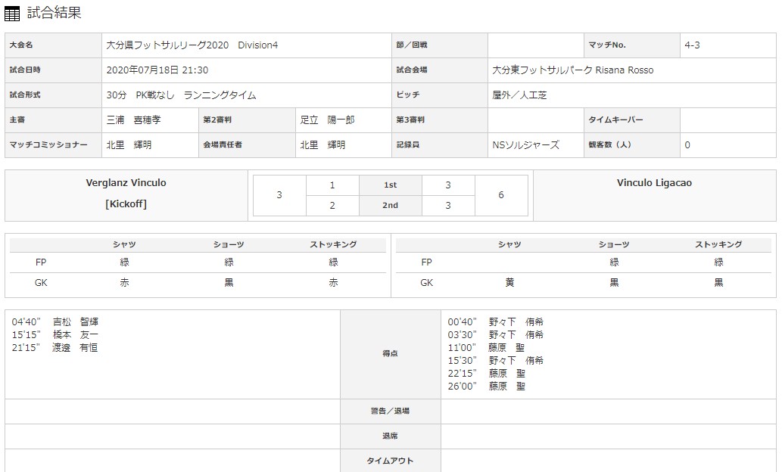
Task: Click the match date 2020年07月18日 21:30
Action: [x=157, y=70]
